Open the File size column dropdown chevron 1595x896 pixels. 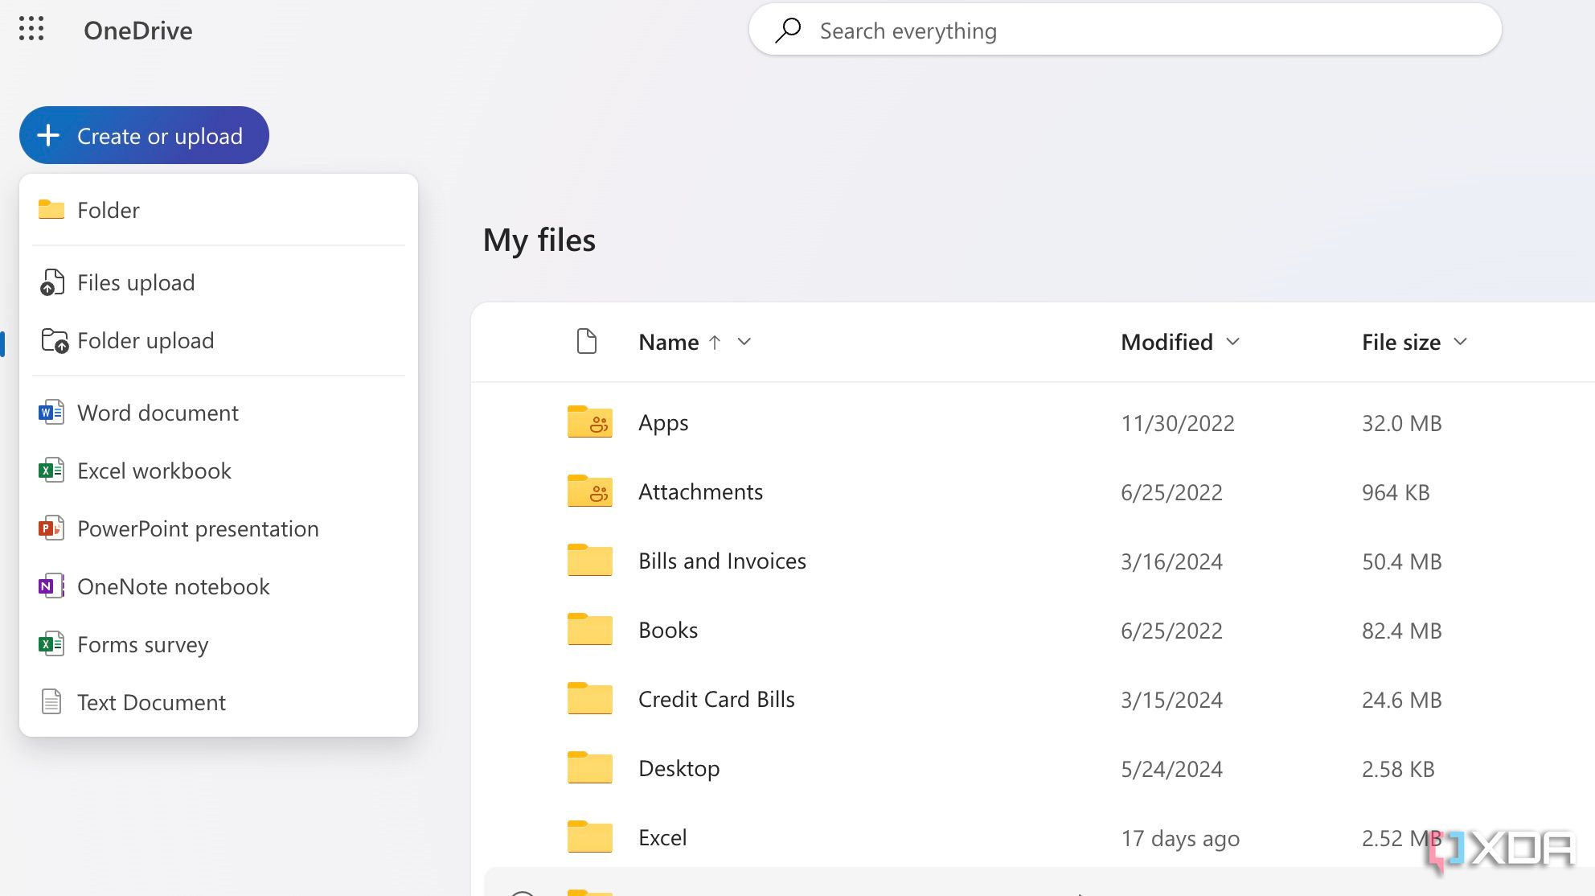tap(1461, 342)
